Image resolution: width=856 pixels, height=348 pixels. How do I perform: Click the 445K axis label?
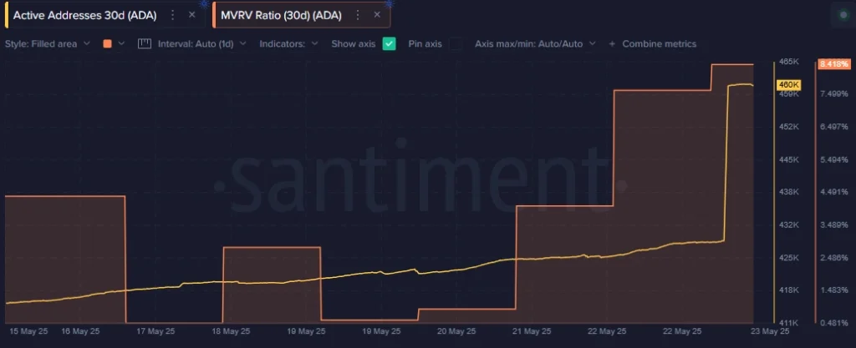[789, 159]
